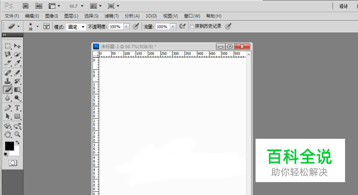Launch Adobe Bridge from top bar
This screenshot has height=195, width=358.
(25, 6)
